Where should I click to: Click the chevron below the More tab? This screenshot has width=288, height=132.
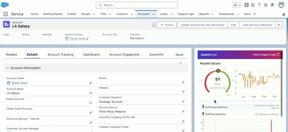[x=180, y=63]
